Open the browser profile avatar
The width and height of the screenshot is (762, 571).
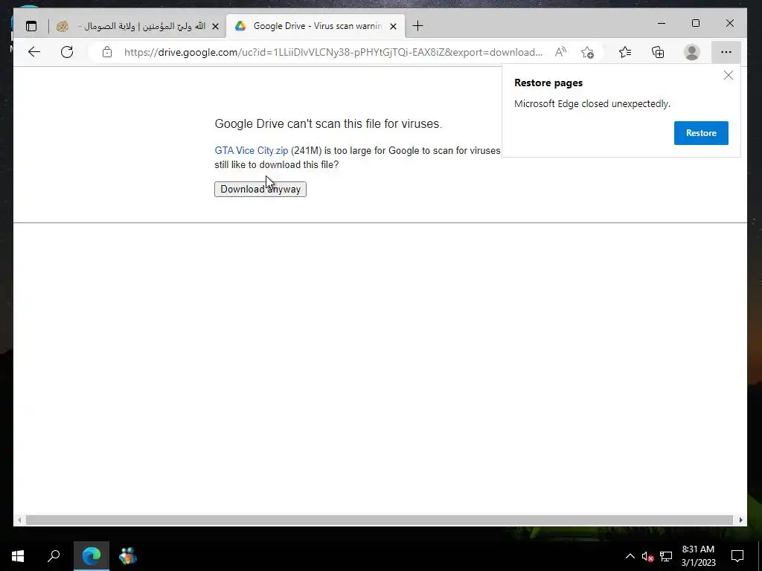[691, 52]
